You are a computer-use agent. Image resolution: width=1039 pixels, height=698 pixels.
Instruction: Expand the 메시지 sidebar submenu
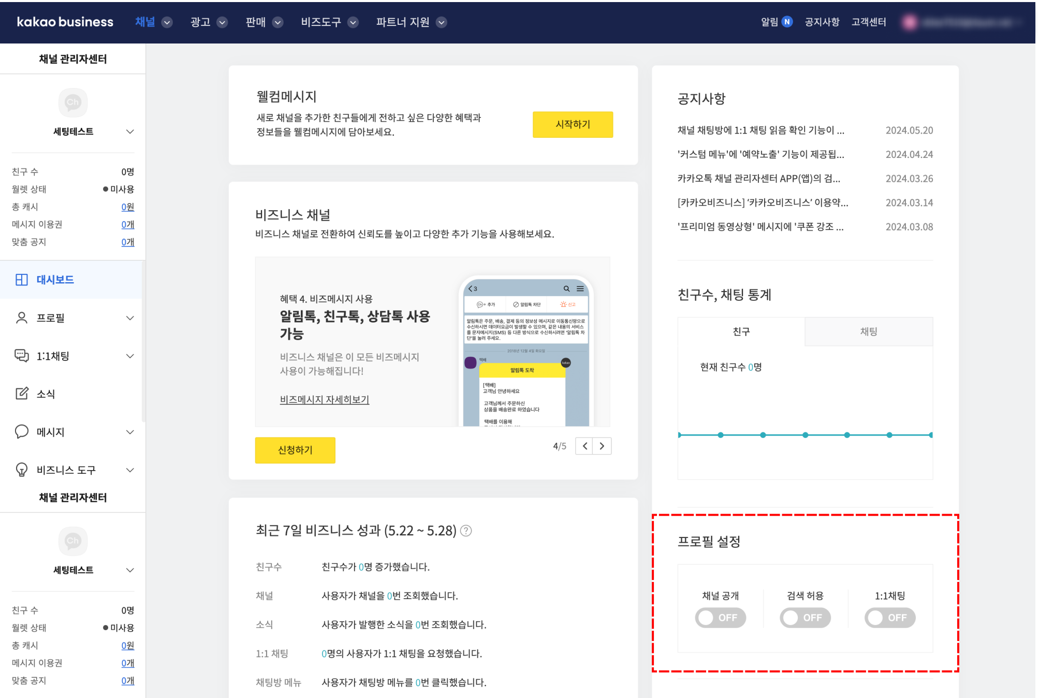(130, 432)
